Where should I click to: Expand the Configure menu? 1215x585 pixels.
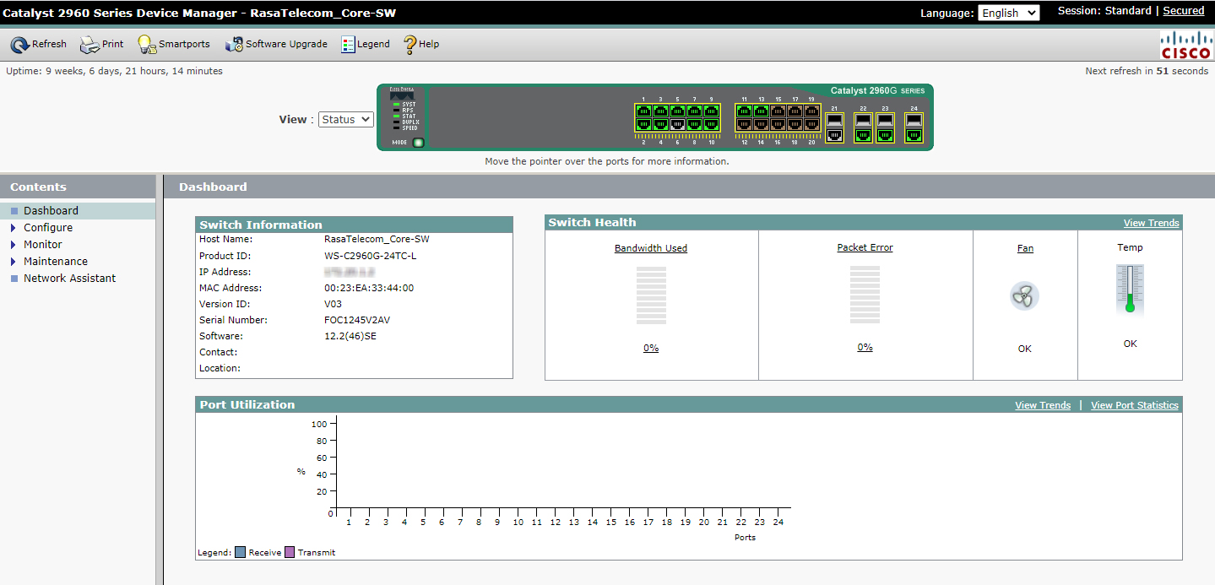click(48, 228)
